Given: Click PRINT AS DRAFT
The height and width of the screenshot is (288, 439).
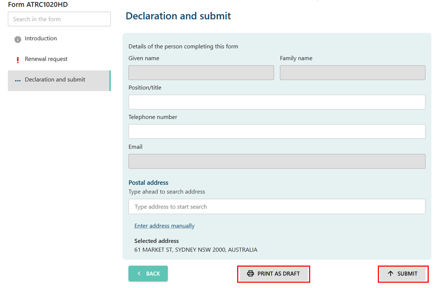Looking at the screenshot, I should click(274, 274).
